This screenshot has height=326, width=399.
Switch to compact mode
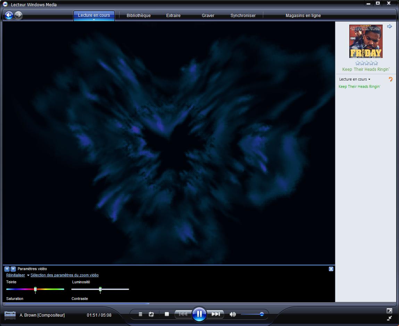(x=390, y=318)
